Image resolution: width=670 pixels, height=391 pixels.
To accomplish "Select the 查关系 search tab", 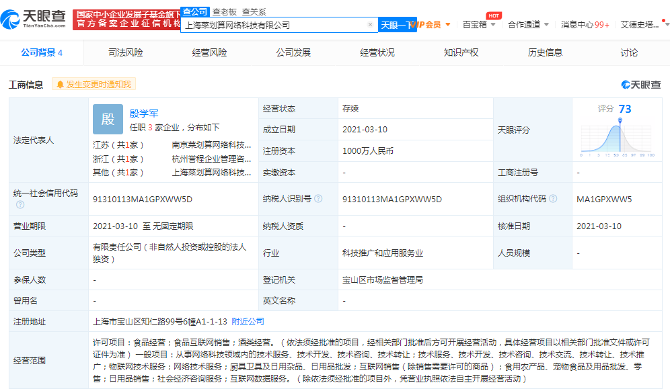I will pos(254,12).
